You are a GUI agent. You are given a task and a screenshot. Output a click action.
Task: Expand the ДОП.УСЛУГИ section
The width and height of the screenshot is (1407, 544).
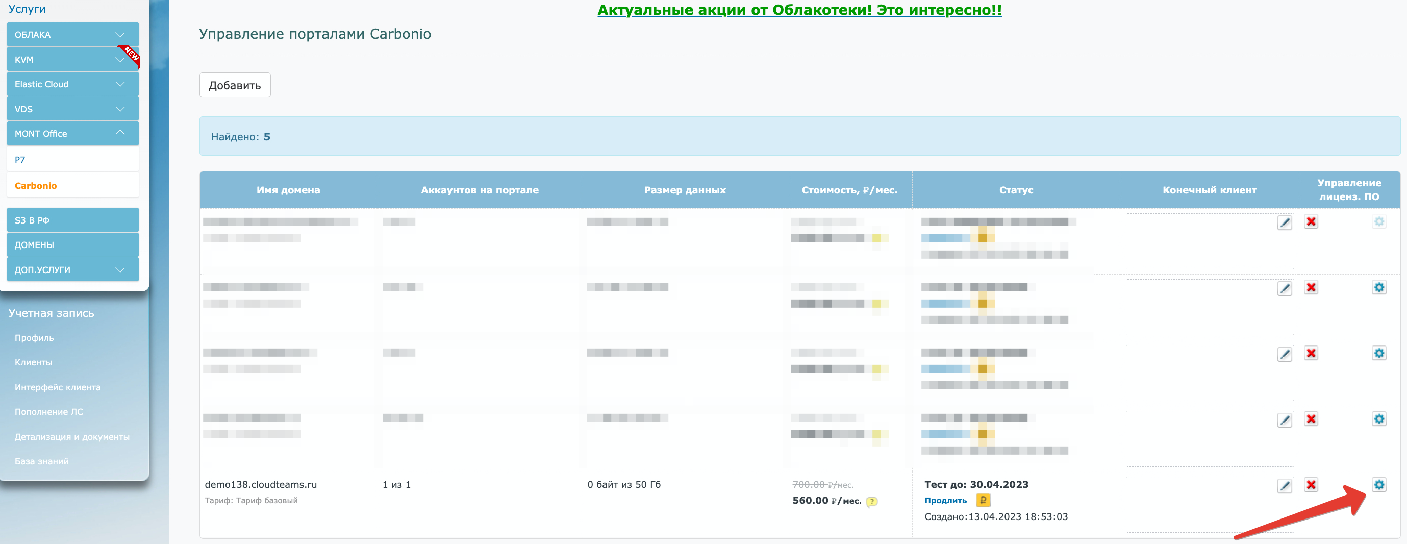(x=72, y=269)
